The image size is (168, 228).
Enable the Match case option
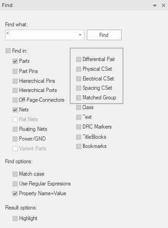coord(15,174)
